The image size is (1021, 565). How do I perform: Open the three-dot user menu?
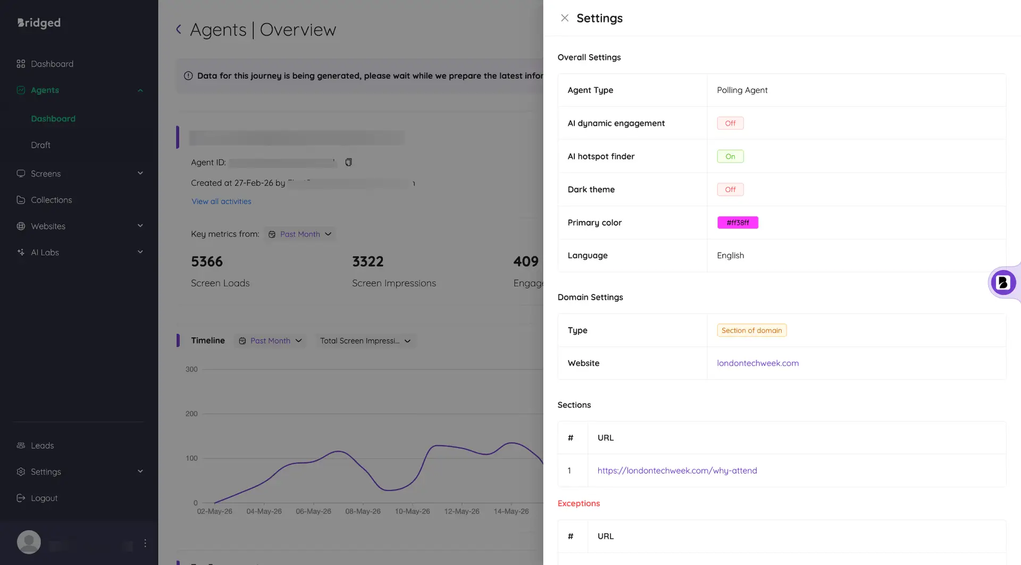pyautogui.click(x=145, y=543)
